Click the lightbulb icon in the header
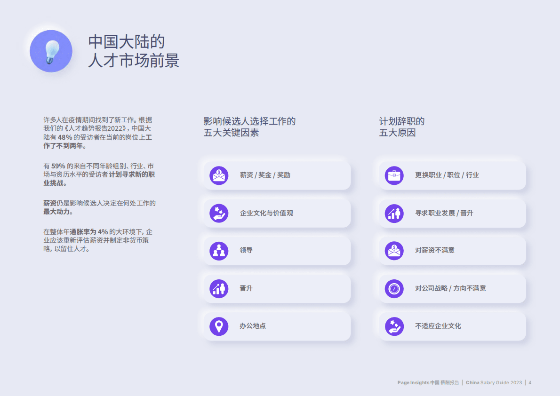This screenshot has height=396, width=560. (x=51, y=51)
